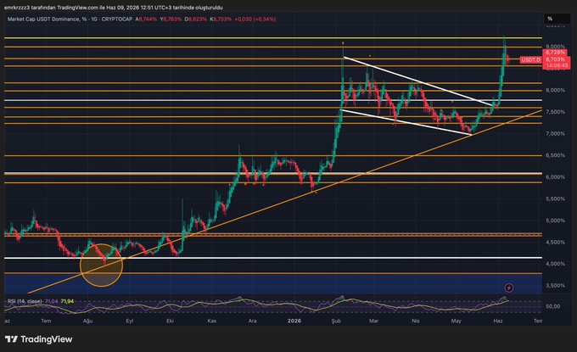Click the TradingView logo

[x=39, y=339]
